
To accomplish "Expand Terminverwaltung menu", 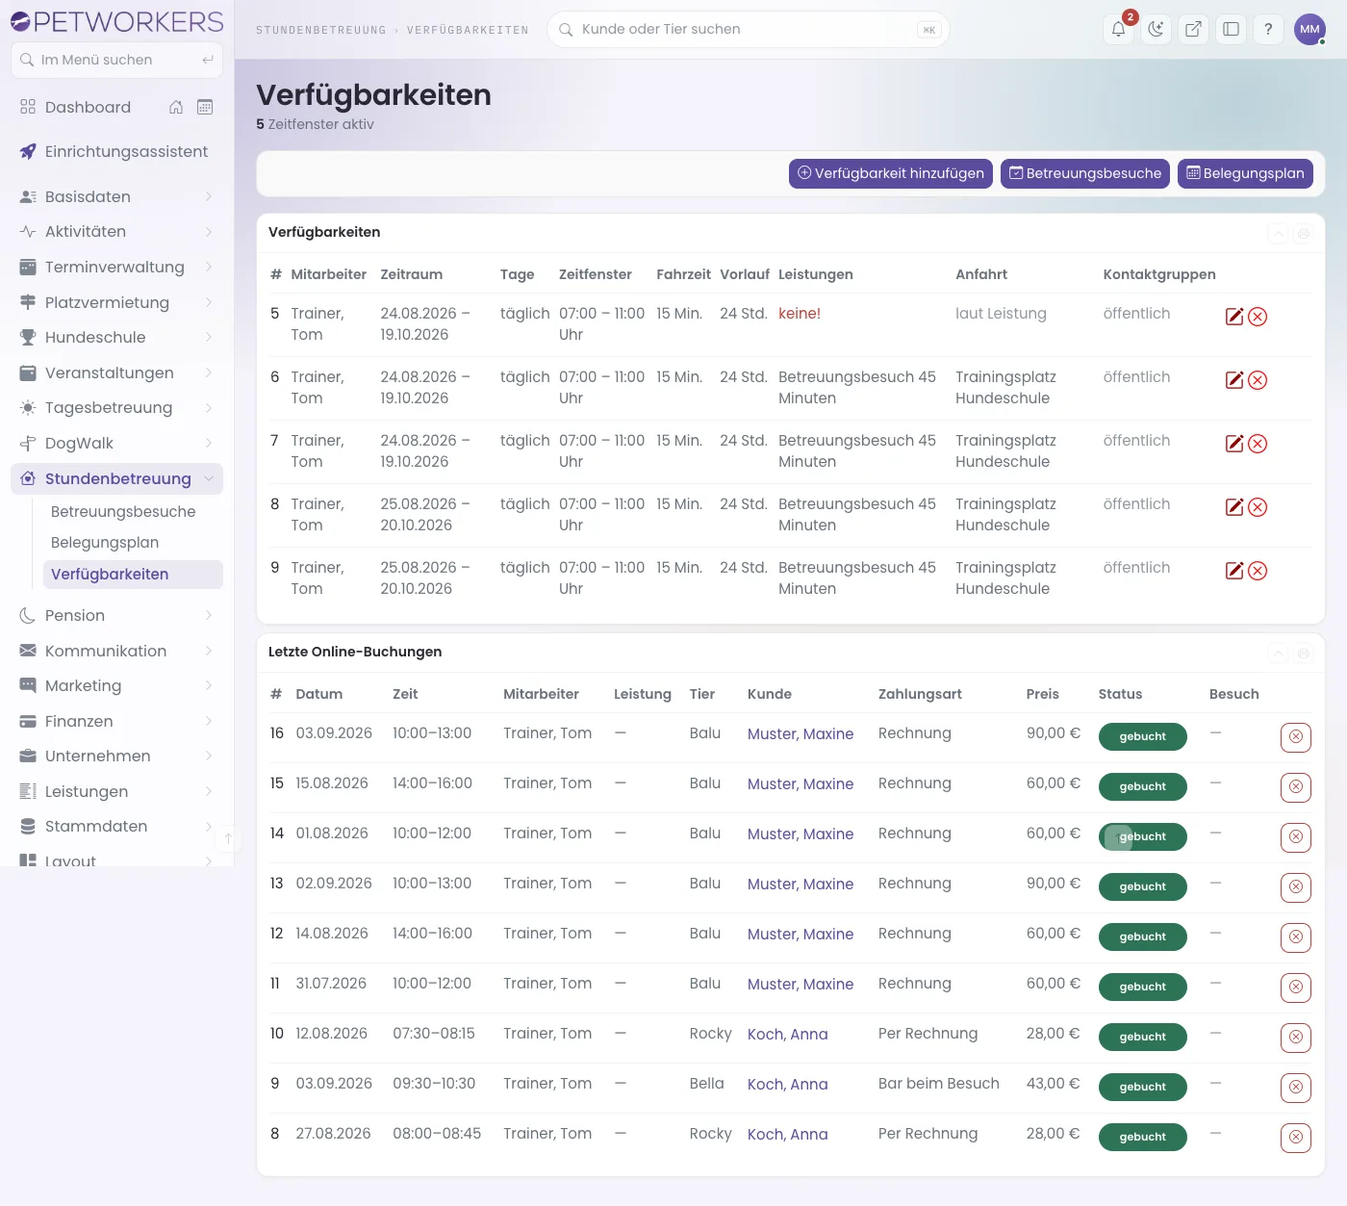I will 116,267.
